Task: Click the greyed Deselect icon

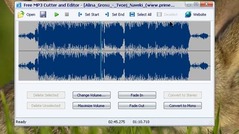Action: 159,15
